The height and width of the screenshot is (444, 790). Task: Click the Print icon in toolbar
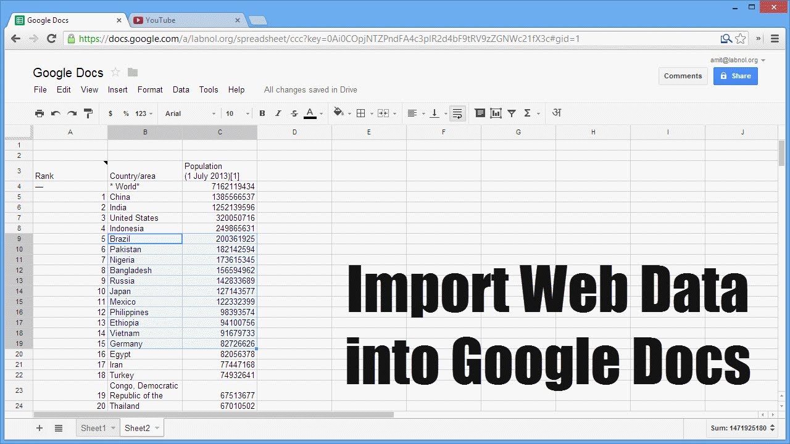coord(39,113)
